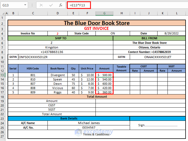This screenshot has width=188, height=141.
Task: Click the CGST label in totals
Action: point(52,105)
